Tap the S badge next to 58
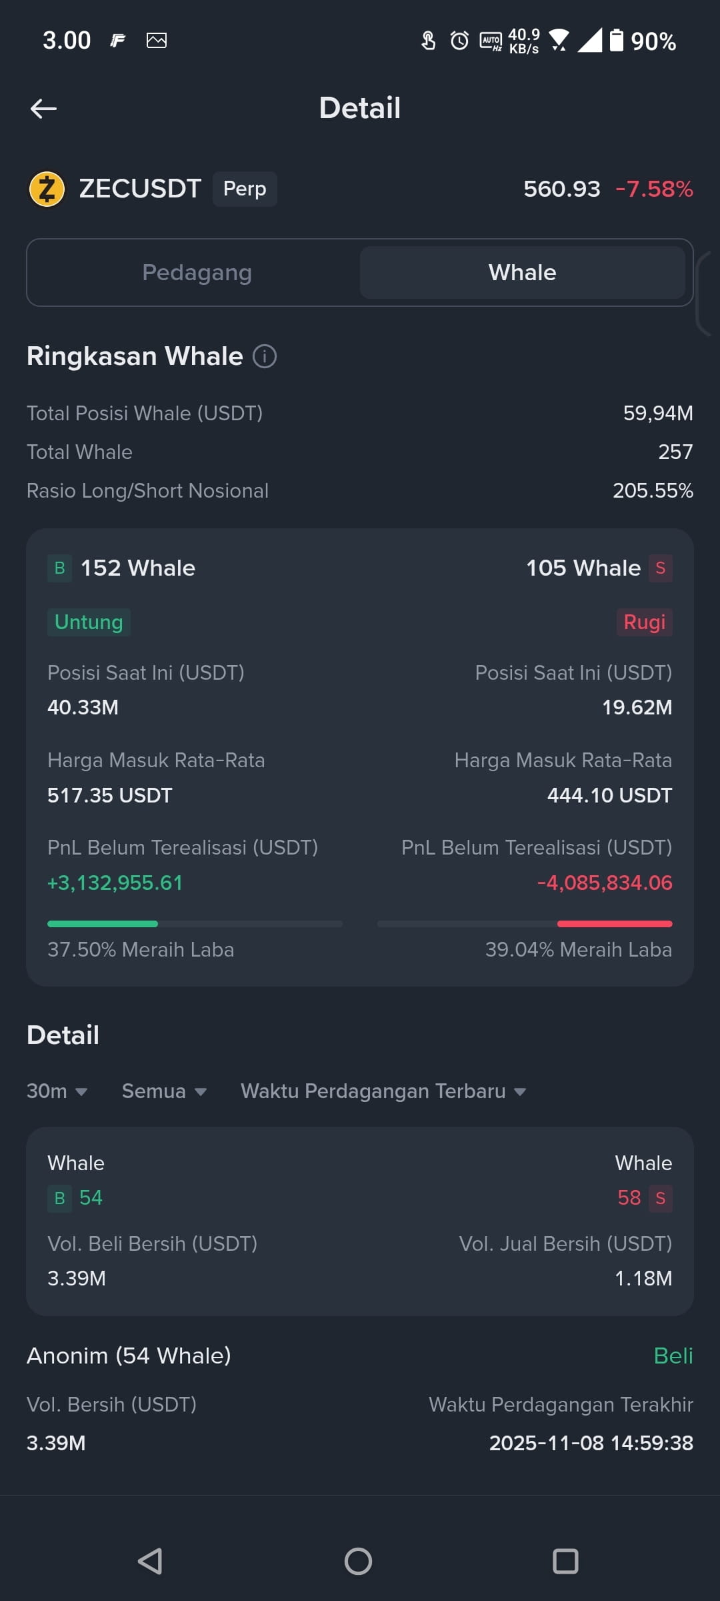This screenshot has height=1601, width=720. 660,1198
